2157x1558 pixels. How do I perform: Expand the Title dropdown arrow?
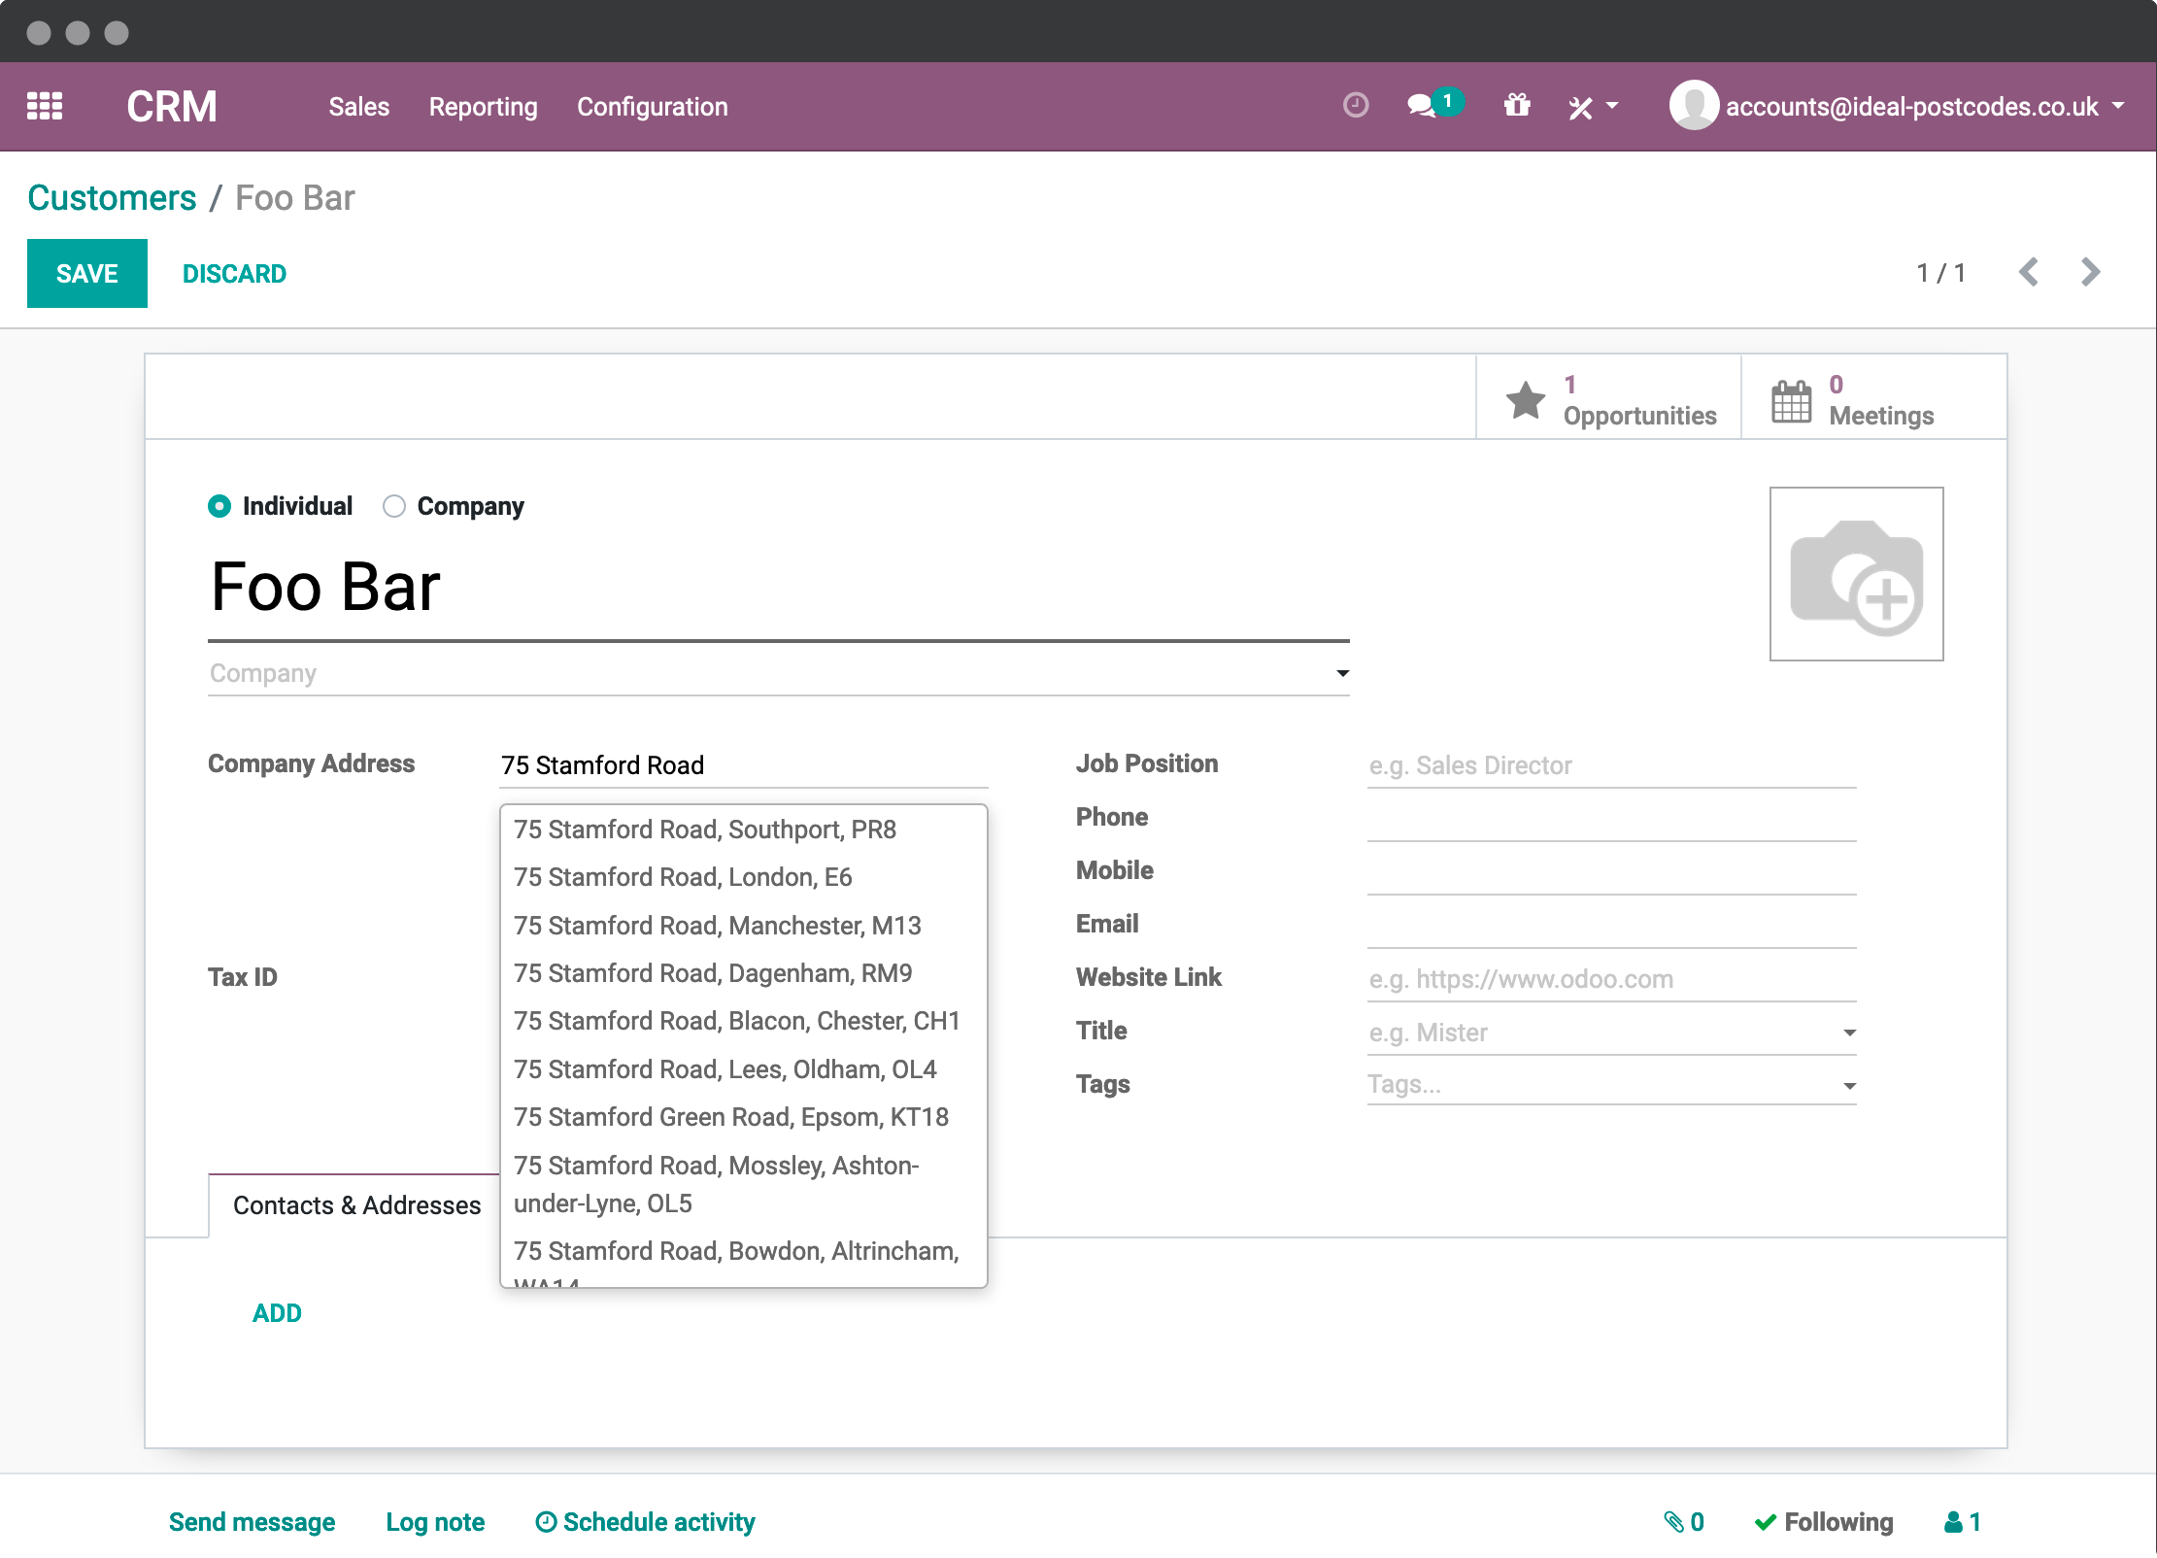pyautogui.click(x=1849, y=1033)
